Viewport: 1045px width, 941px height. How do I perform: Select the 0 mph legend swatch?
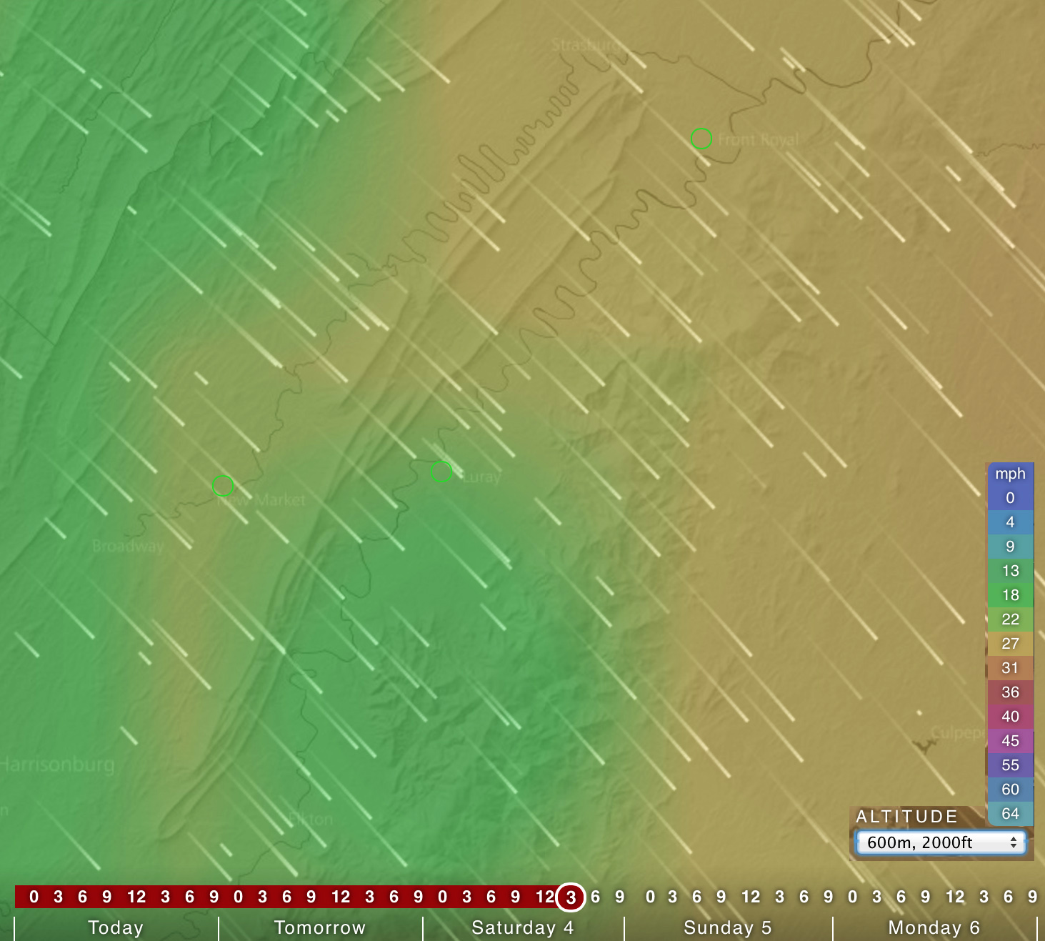click(x=1010, y=498)
